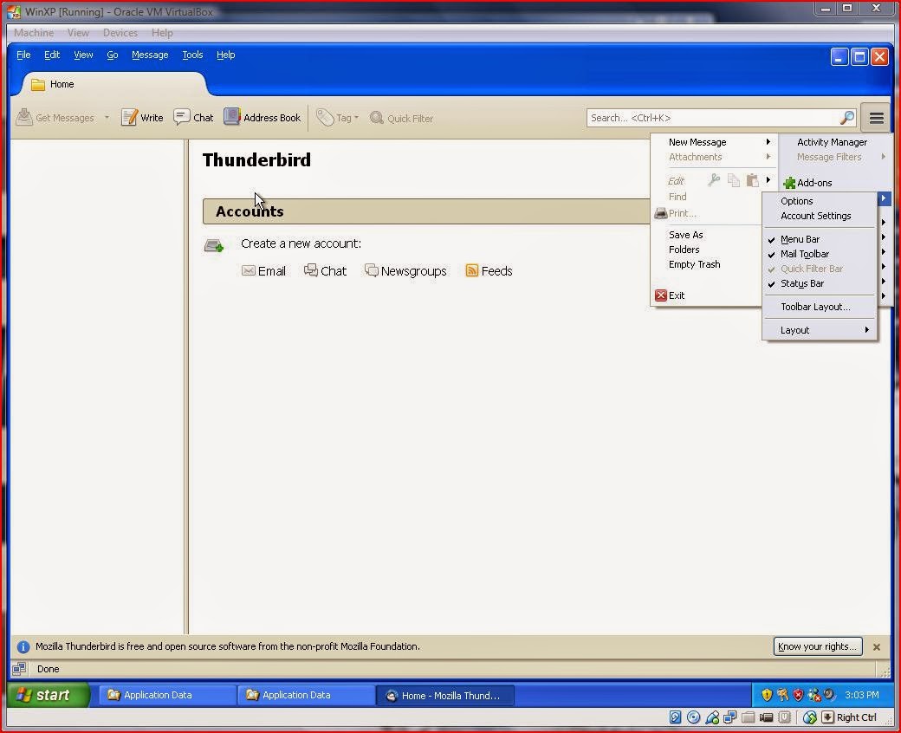
Task: Click the Windows start button
Action: click(49, 695)
